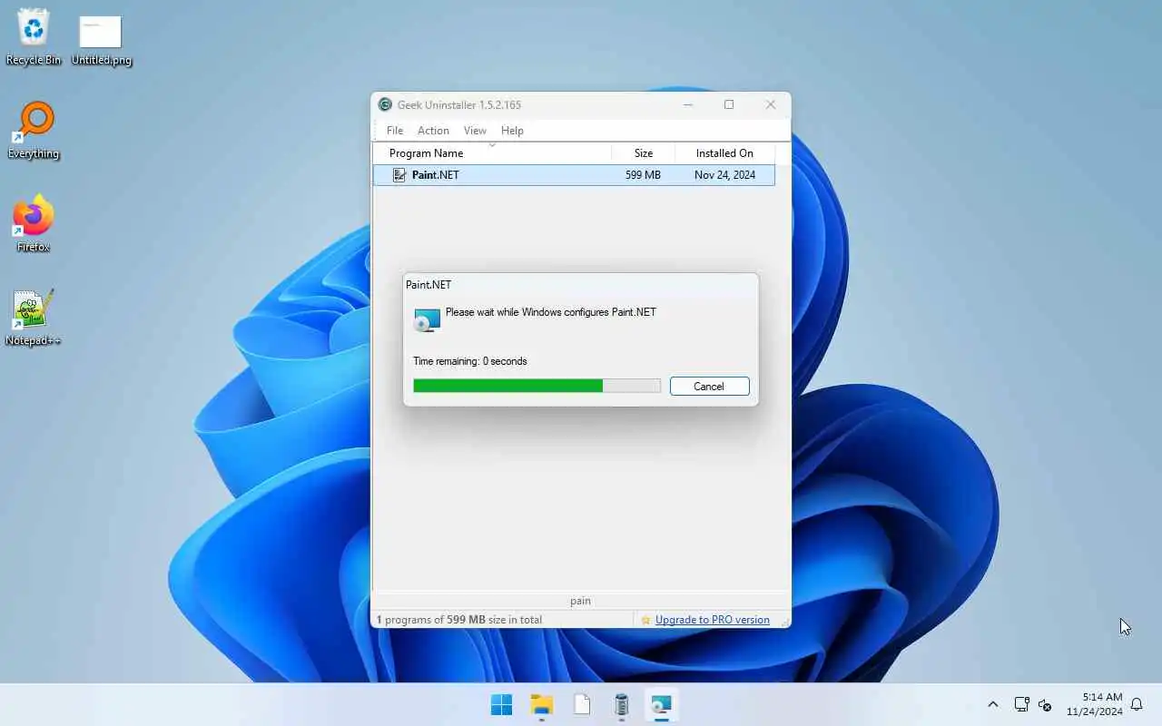
Task: Maximize the Geek Uninstaller window
Action: [x=728, y=104]
